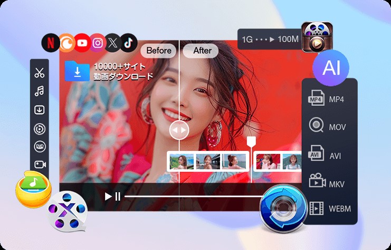This screenshot has height=250, width=391.
Task: Click the Crunchyroll orange logo icon
Action: click(x=66, y=43)
